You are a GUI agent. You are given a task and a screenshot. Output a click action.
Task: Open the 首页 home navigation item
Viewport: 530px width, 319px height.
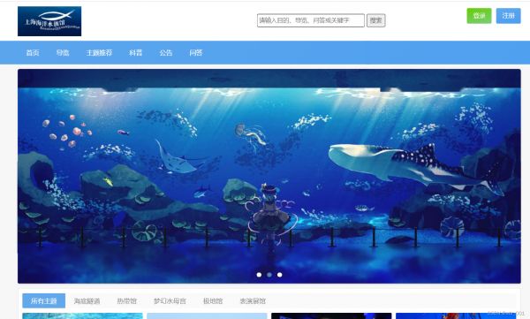(x=33, y=53)
